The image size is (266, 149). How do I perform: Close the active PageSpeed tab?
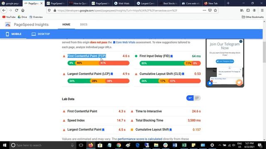click(x=42, y=3)
